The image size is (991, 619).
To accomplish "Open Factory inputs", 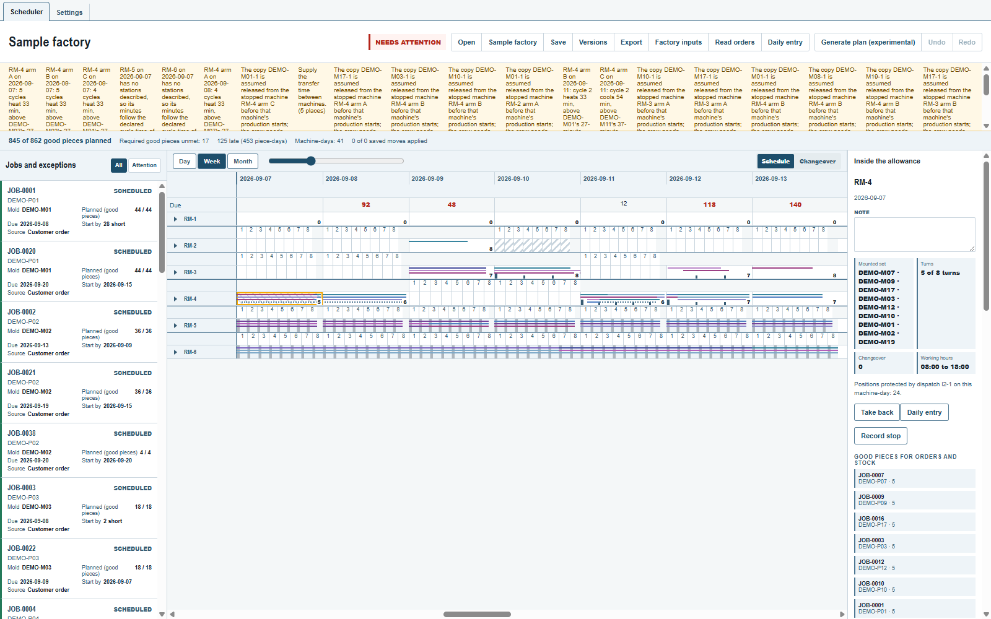I will click(678, 42).
